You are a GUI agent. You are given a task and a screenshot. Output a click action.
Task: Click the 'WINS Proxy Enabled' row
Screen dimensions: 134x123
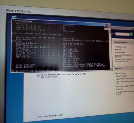(41, 28)
